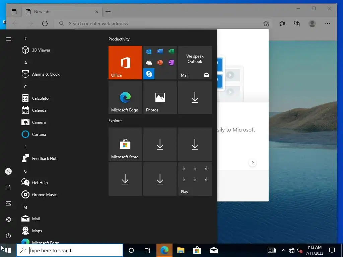Screen dimensions: 343x257
Task: Open the Microsoft Store tile
Action: point(125,144)
